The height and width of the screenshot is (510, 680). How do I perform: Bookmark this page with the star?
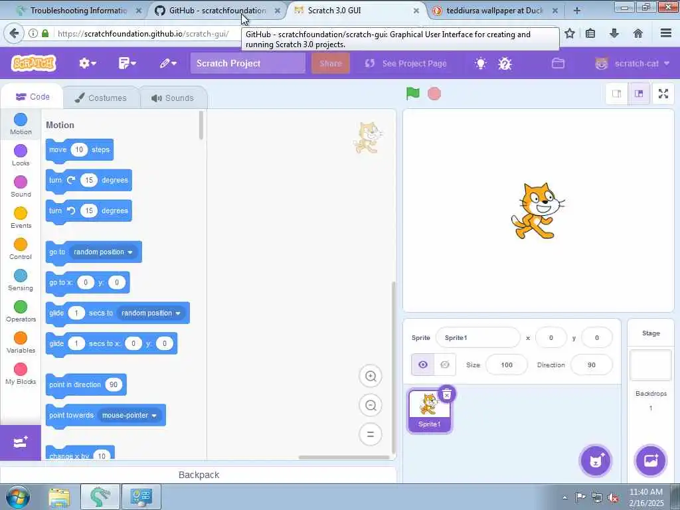570,33
